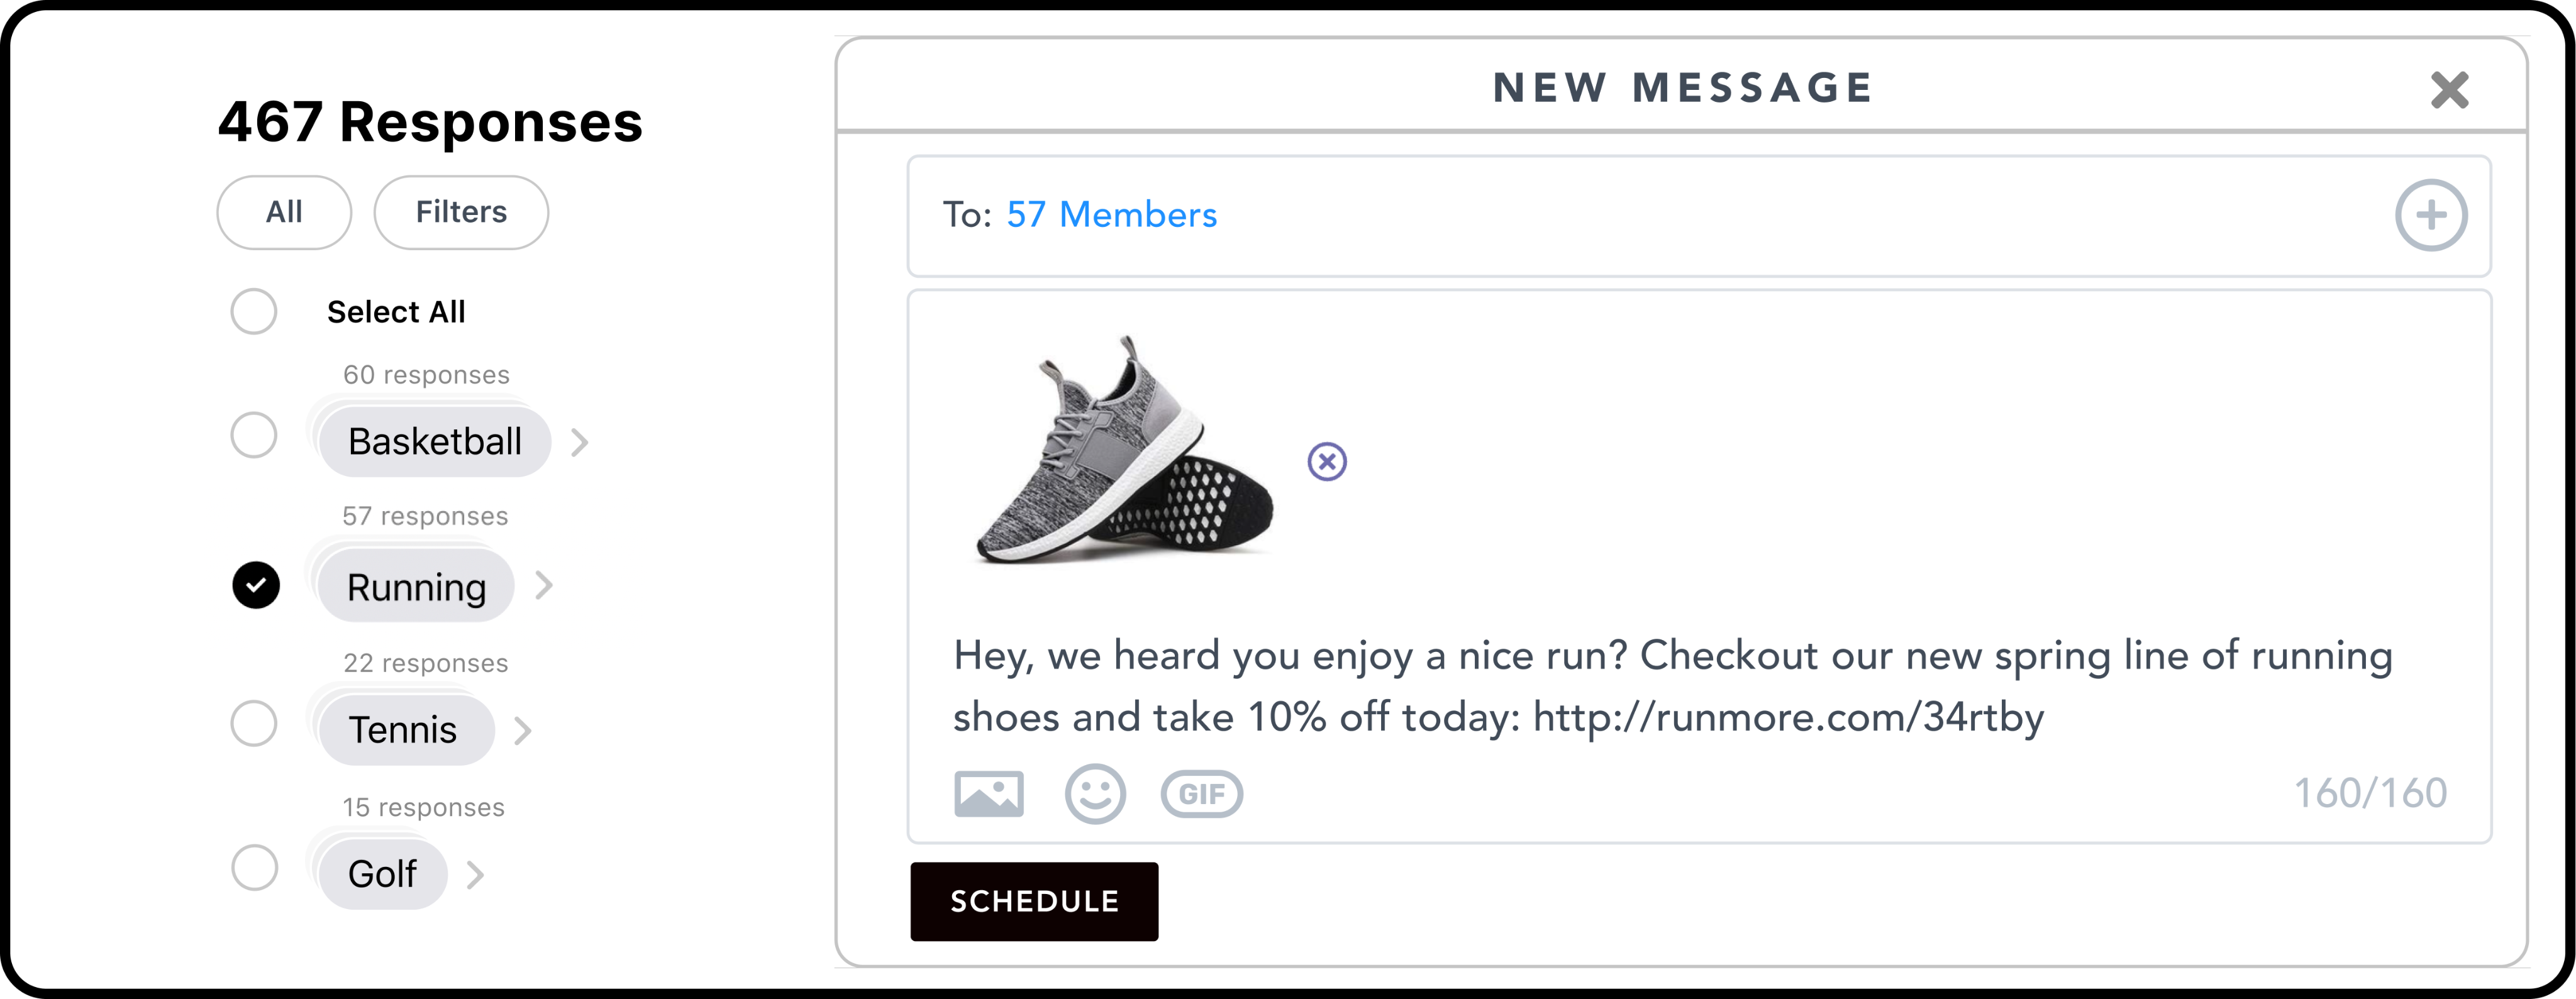2576x999 pixels.
Task: Expand the Running responses chevron
Action: [543, 586]
